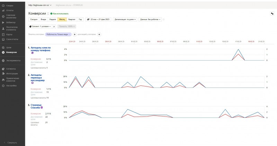Screen dimensions: 277x146
Task: Open Эксперименты in the sidebar
Action: (13, 61)
